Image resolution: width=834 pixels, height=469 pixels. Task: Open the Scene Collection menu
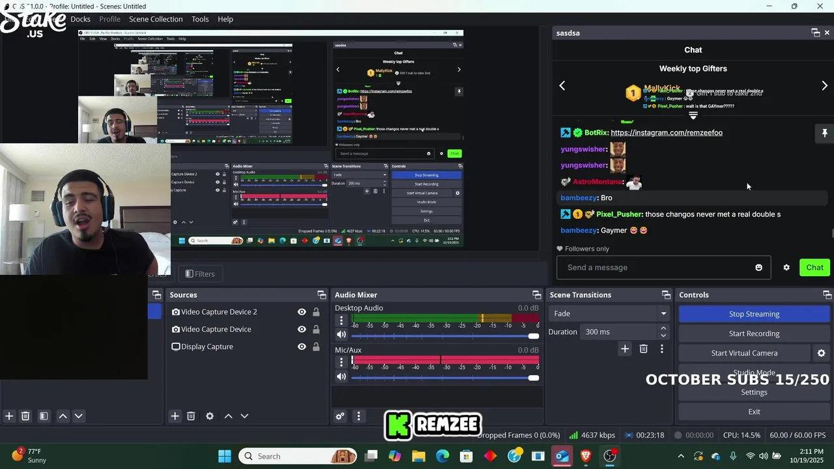tap(156, 19)
